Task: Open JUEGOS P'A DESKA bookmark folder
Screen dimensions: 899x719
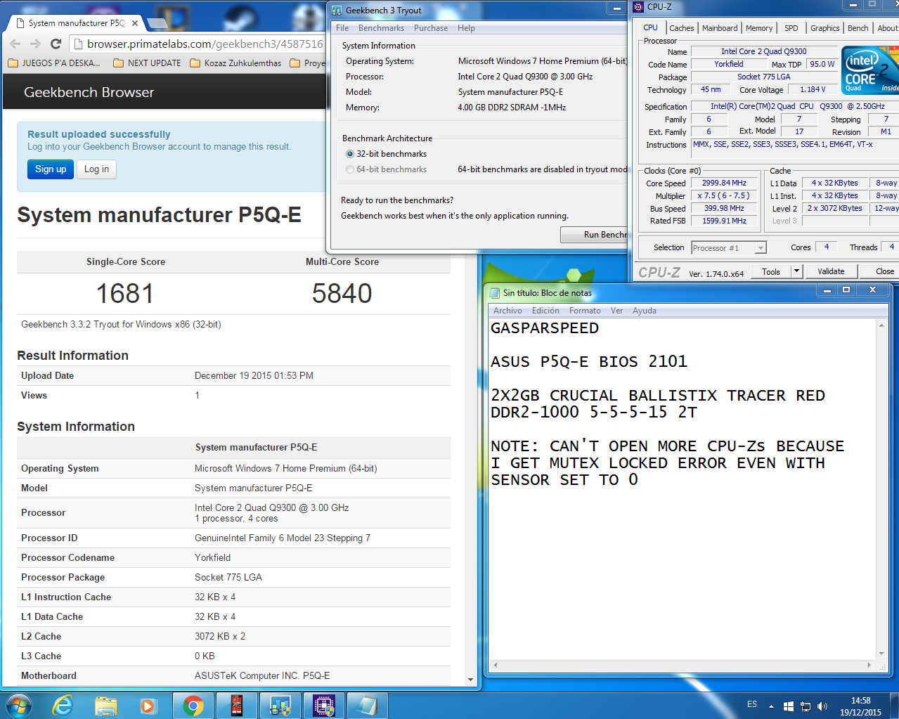Action: (x=54, y=63)
